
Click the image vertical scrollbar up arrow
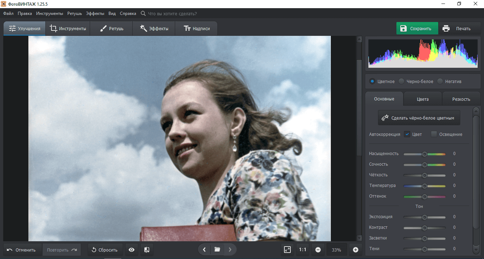click(359, 39)
